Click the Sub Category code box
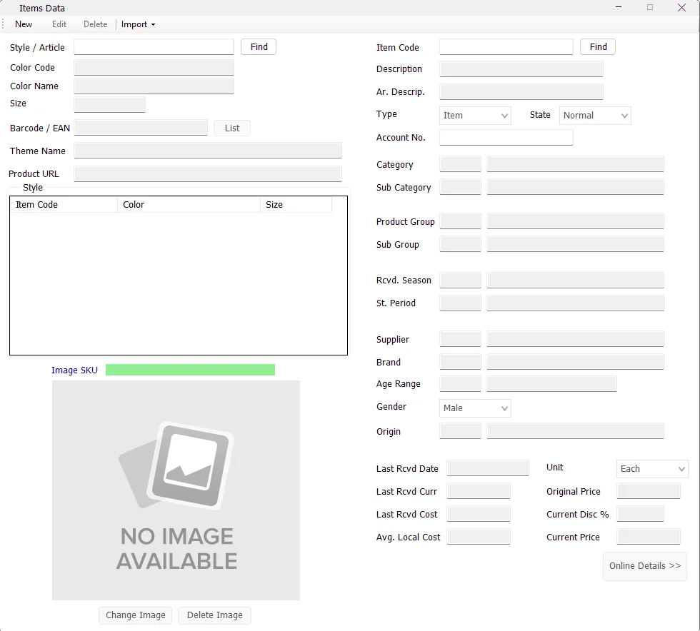The height and width of the screenshot is (631, 700). (460, 187)
